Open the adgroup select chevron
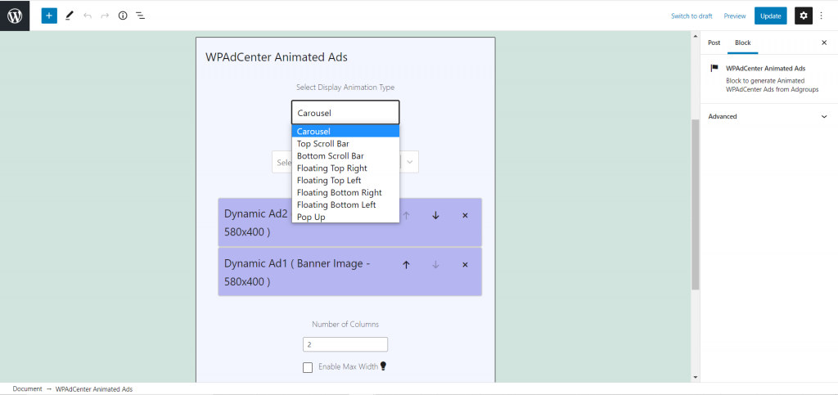Screen dimensions: 838x395 coord(410,162)
